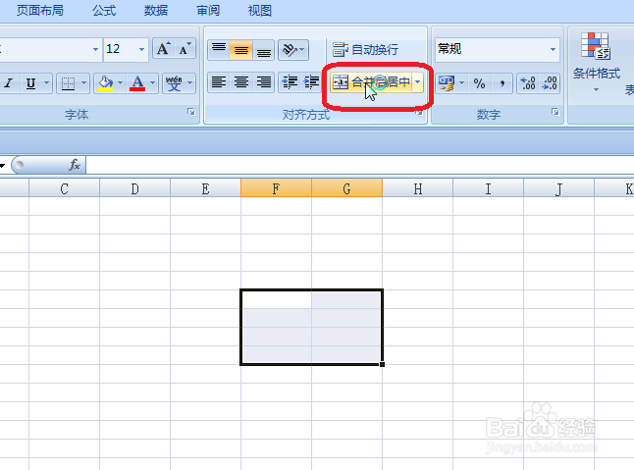Open the text orientation button

click(x=293, y=50)
